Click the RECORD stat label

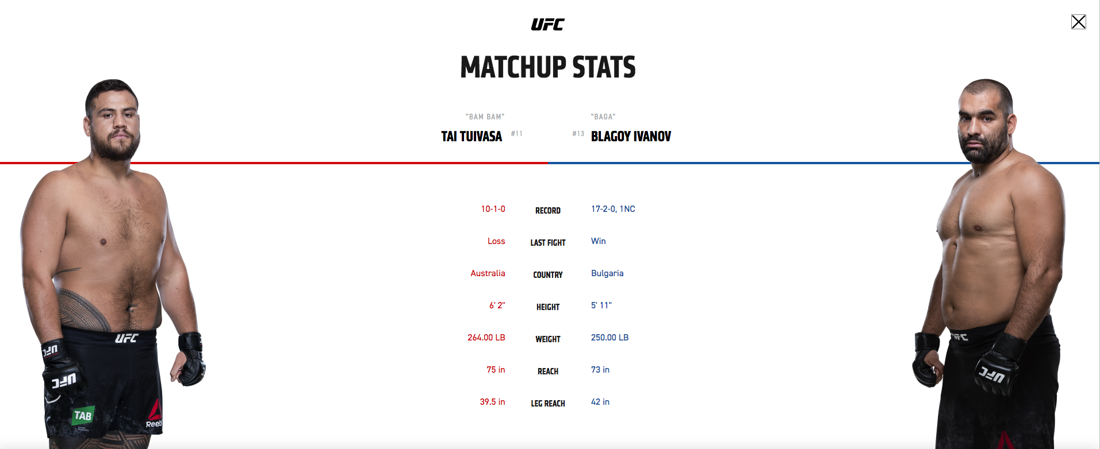point(548,211)
